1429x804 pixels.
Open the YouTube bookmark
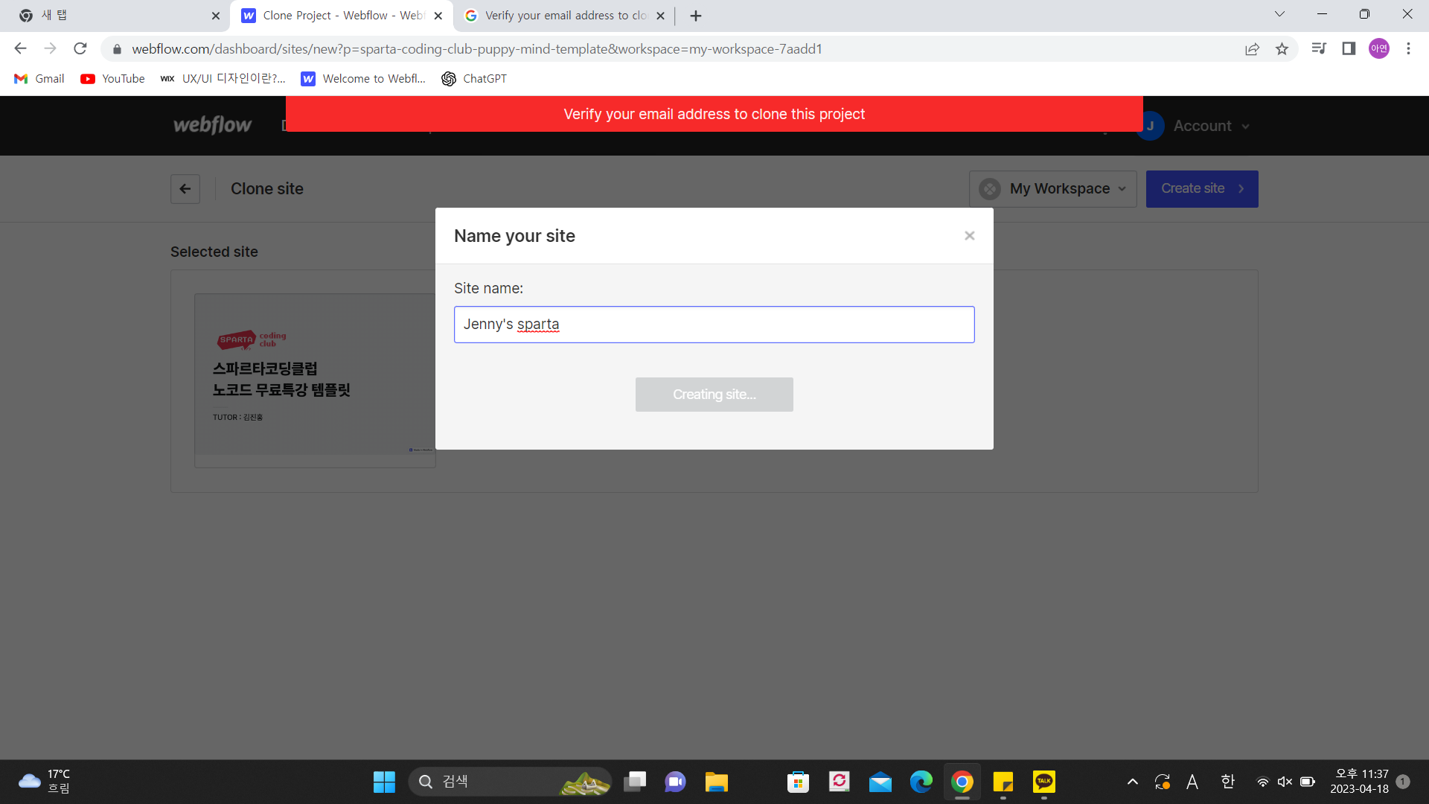(112, 79)
